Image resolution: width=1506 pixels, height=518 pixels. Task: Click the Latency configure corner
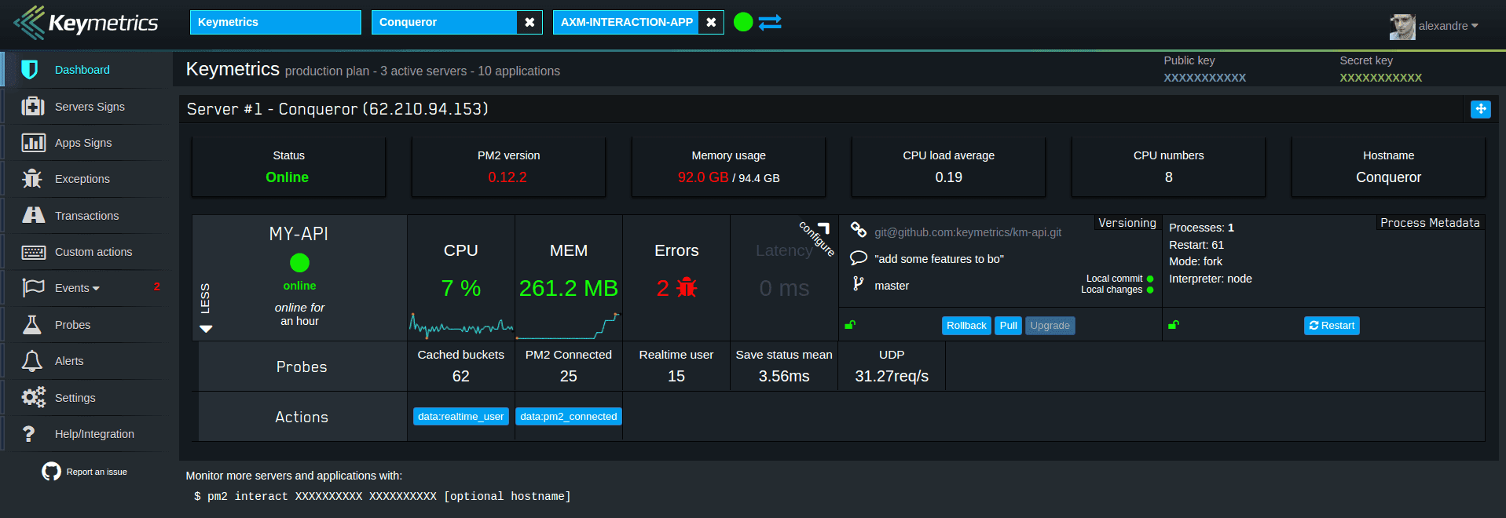[818, 236]
